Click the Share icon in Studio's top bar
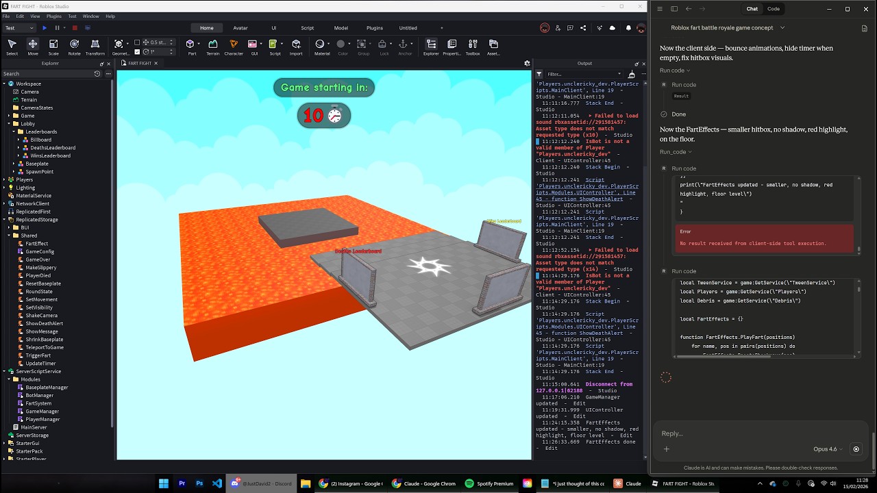 tap(583, 28)
